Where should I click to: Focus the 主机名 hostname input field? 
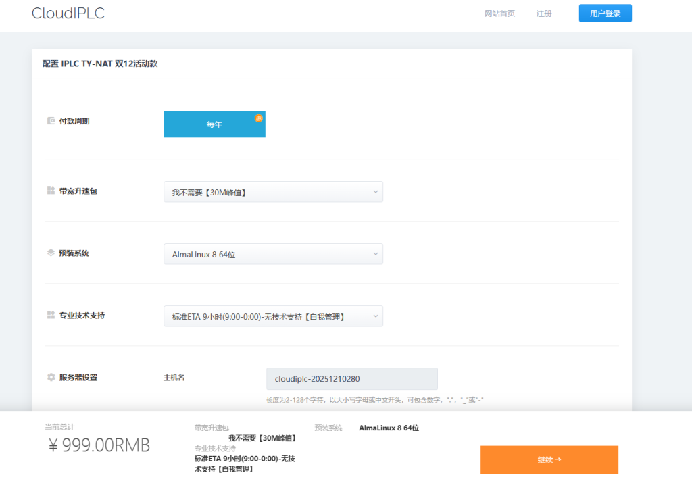point(351,379)
